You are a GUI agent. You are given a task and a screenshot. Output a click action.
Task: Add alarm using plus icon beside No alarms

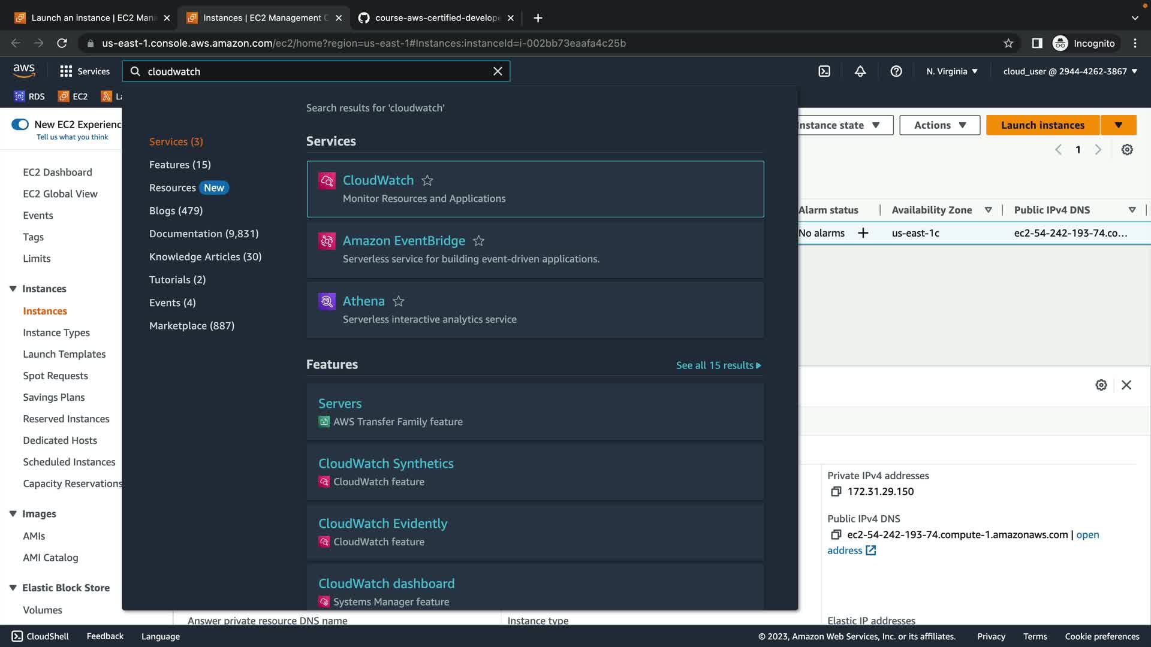[863, 233]
